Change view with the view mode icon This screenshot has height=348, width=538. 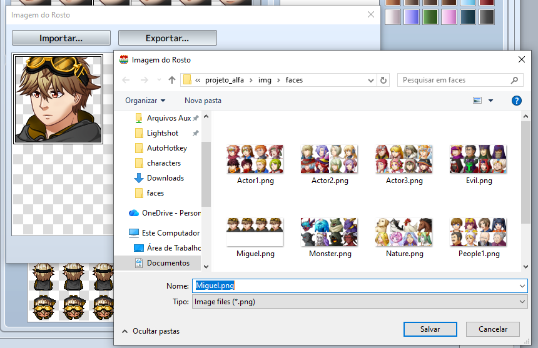(477, 101)
